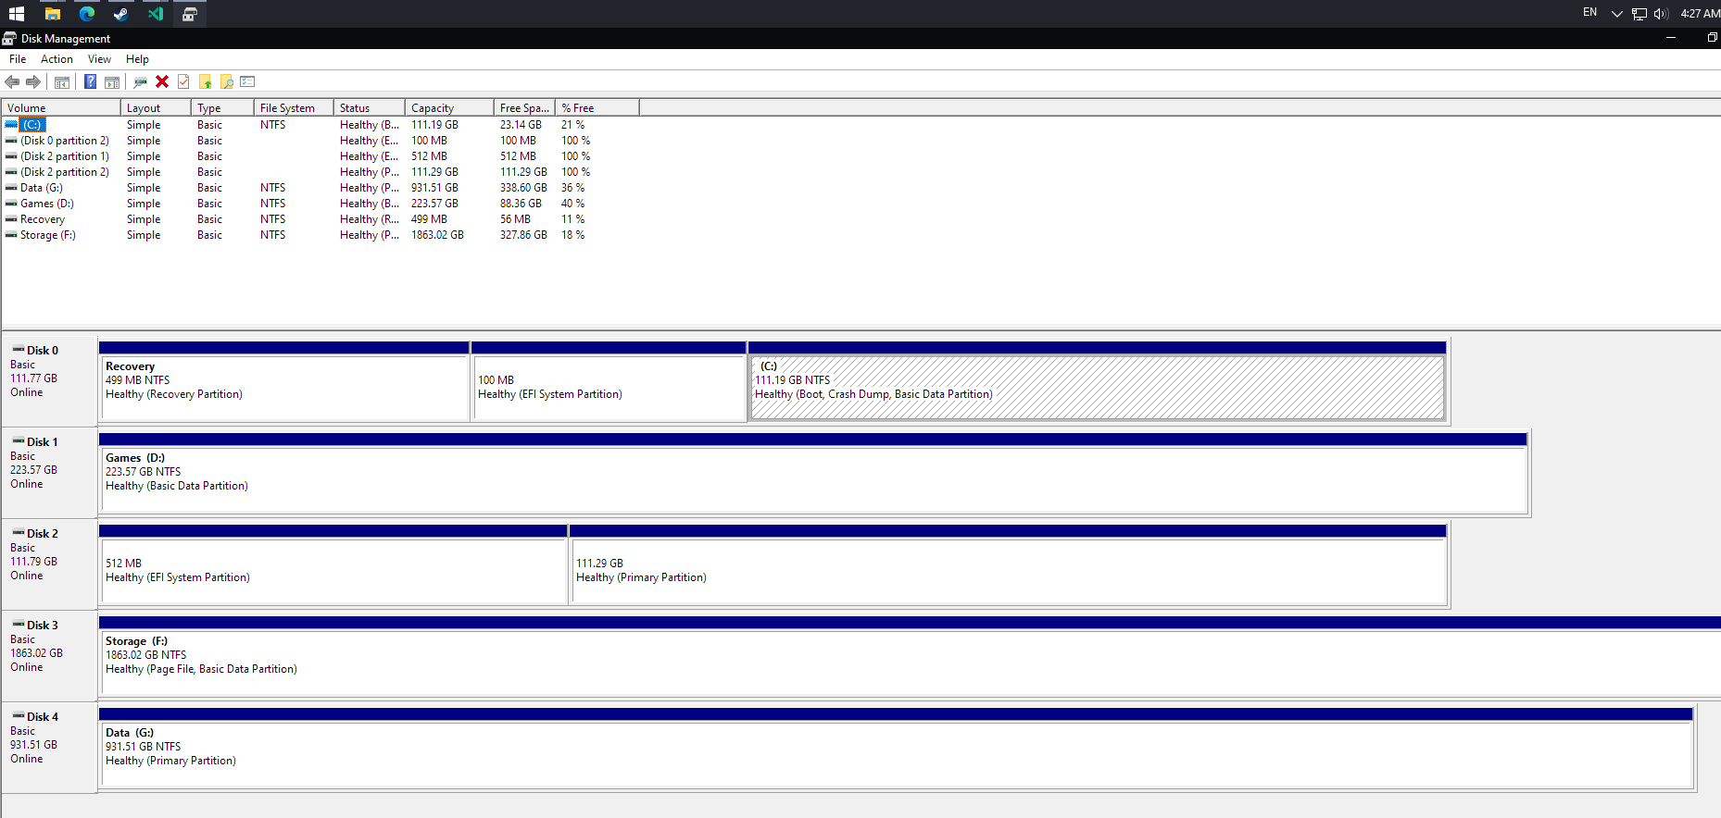Viewport: 1721px width, 818px height.
Task: Click the Show/Hide Console Tree toolbar icon
Action: 62,81
